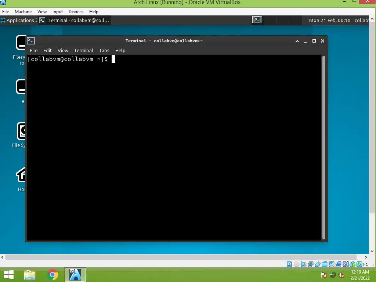The image size is (376, 282).
Task: Click the Xfce panel clock showing Mon 21 Feb
Action: [x=330, y=21]
